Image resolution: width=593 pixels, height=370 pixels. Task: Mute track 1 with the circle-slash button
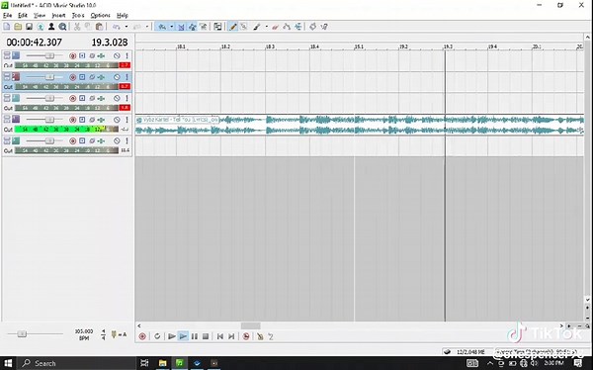[117, 55]
